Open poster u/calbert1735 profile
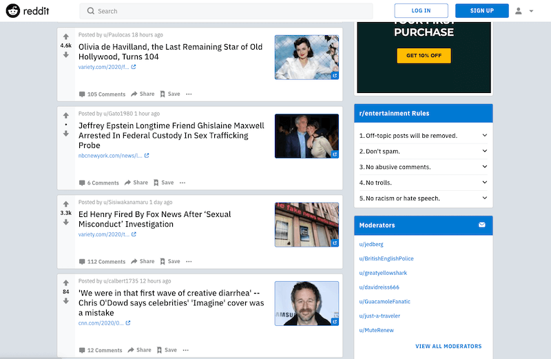551x359 pixels. coord(121,281)
